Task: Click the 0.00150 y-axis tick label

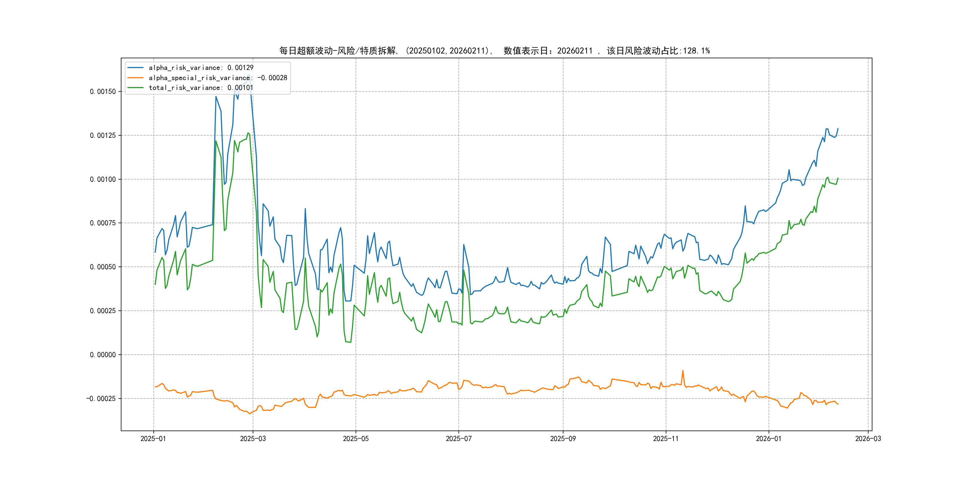Action: [x=103, y=92]
